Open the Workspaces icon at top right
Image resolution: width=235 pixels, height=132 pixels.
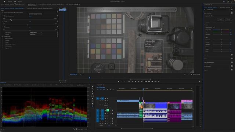224,1
